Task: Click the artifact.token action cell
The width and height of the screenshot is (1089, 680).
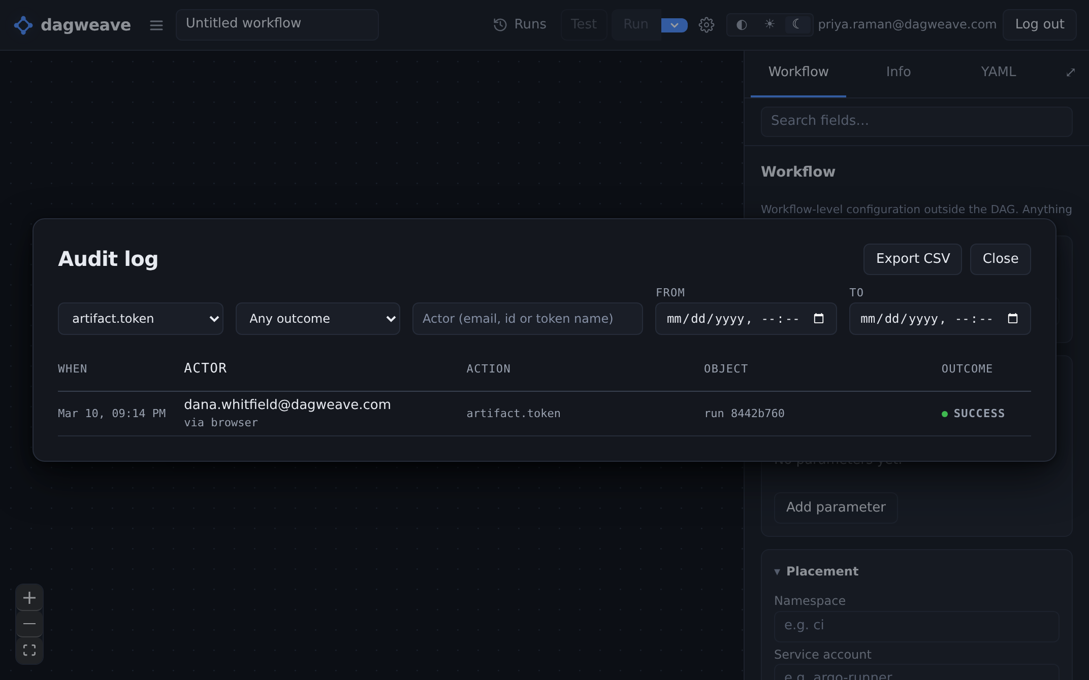Action: click(514, 414)
